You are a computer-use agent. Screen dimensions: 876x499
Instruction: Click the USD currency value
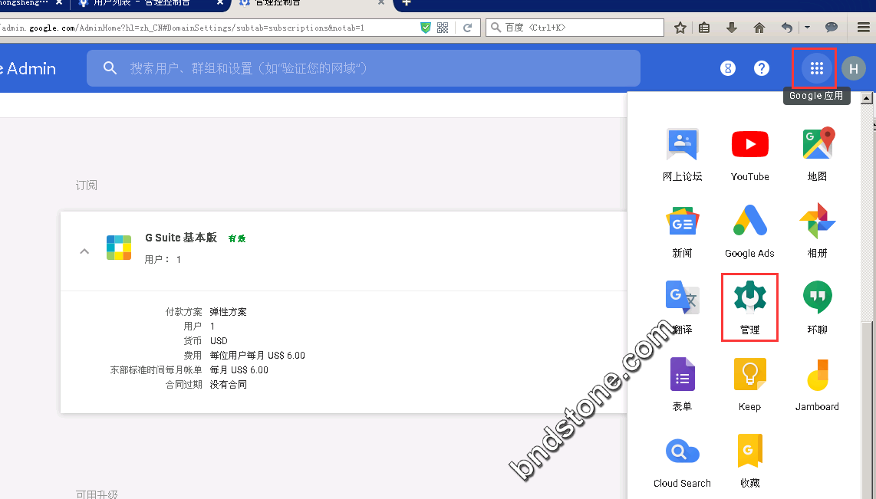pos(219,341)
